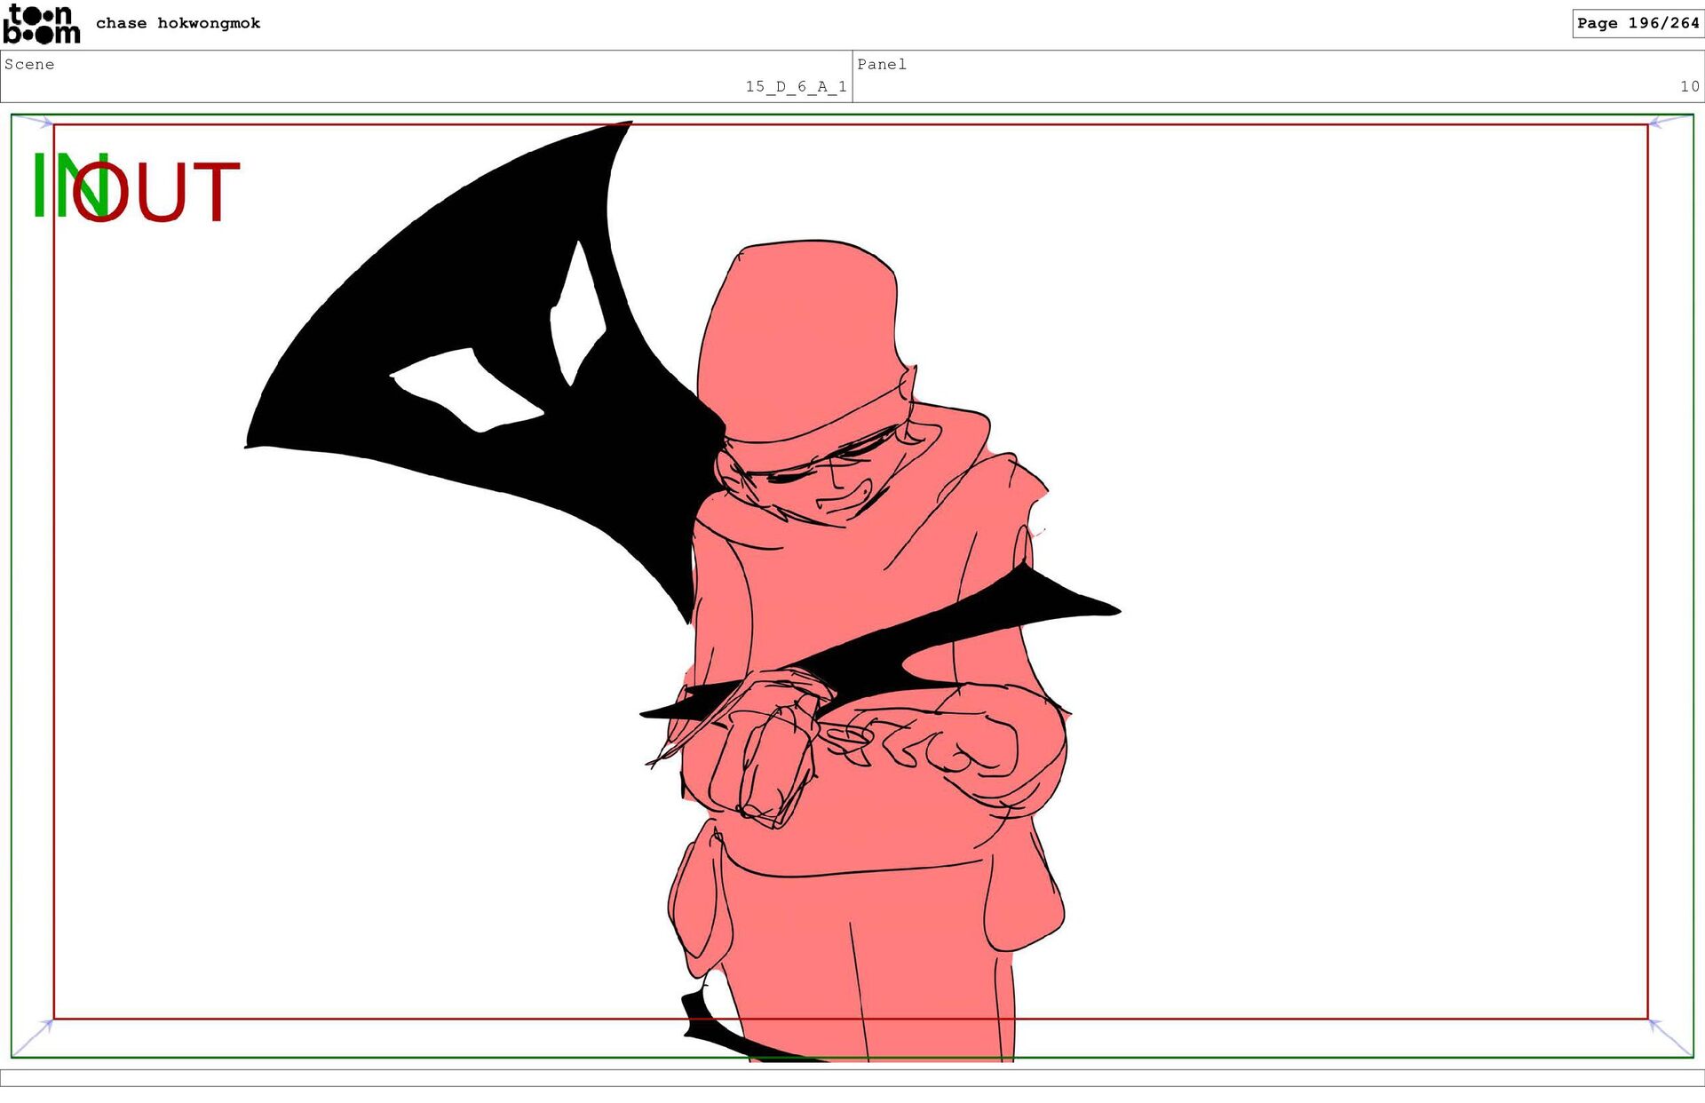Image resolution: width=1705 pixels, height=1103 pixels.
Task: Click the chase hokwongmok project title
Action: [178, 23]
